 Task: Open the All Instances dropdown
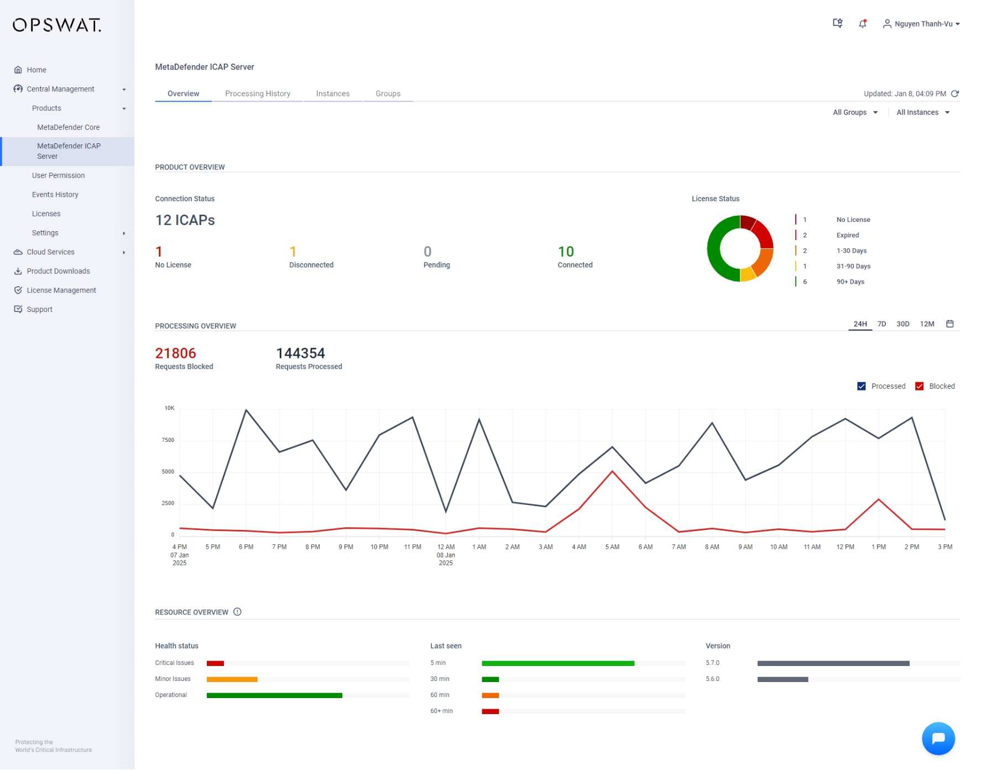click(922, 113)
